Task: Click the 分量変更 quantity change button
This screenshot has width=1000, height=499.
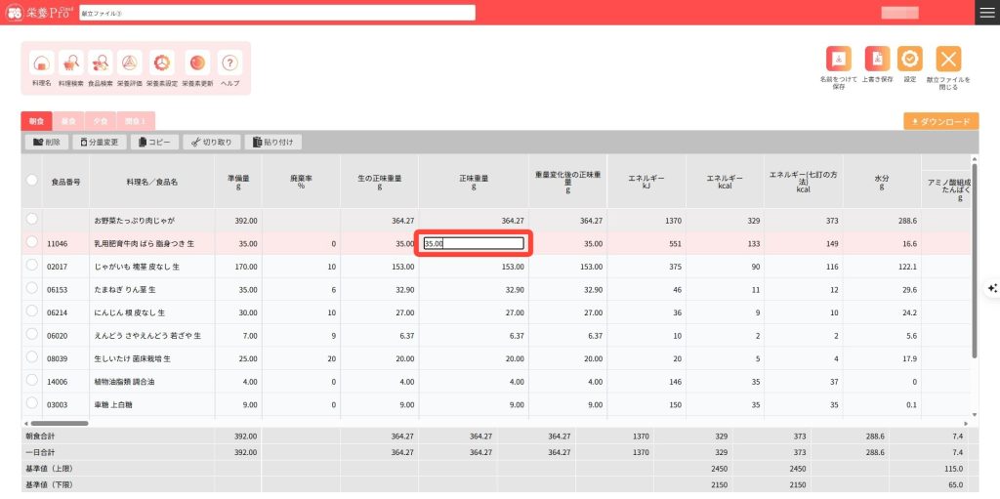Action: click(100, 143)
